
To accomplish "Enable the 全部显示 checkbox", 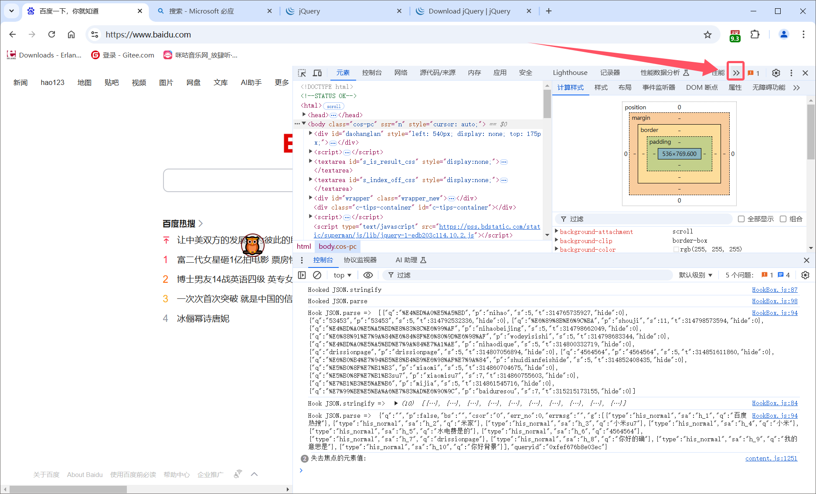I will pos(741,219).
